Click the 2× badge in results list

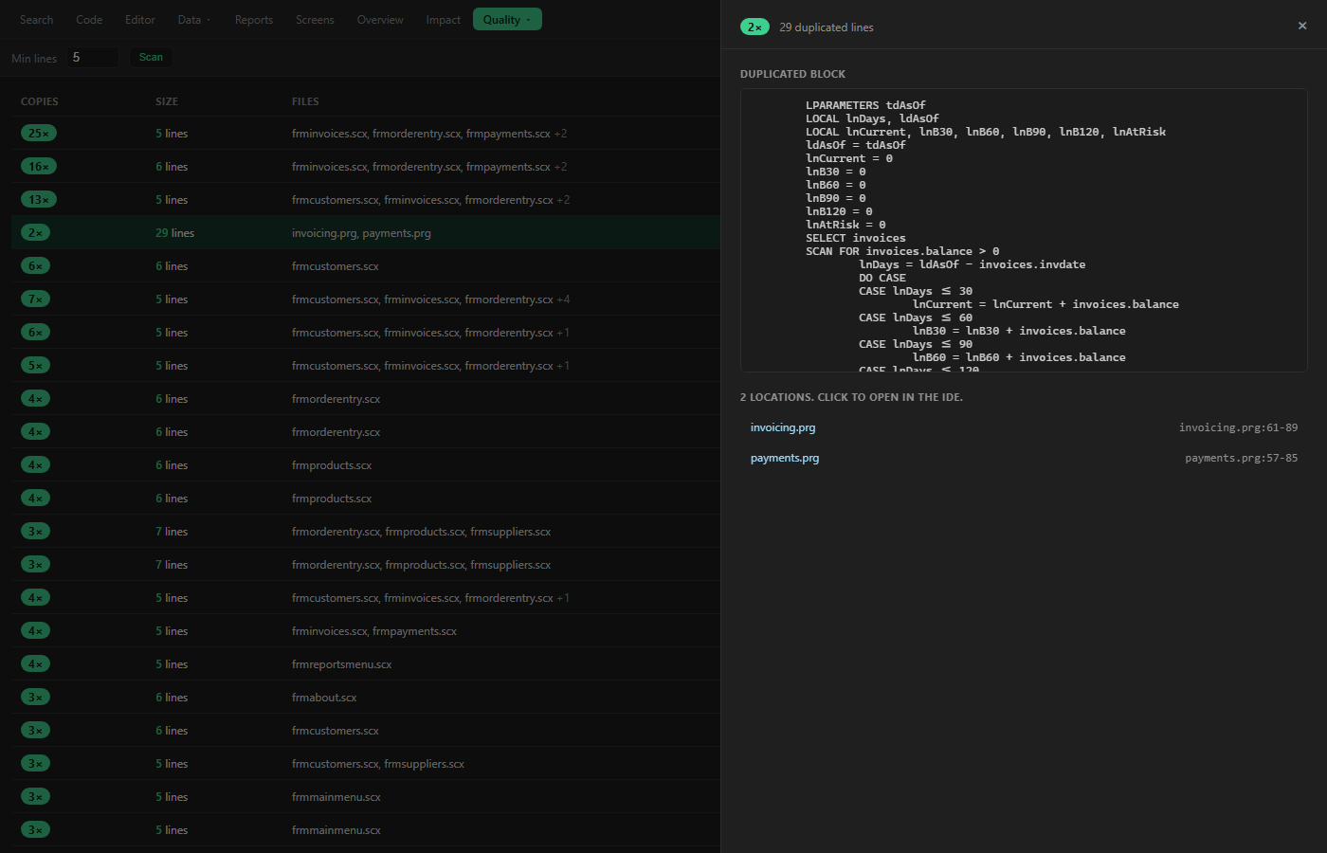(35, 233)
